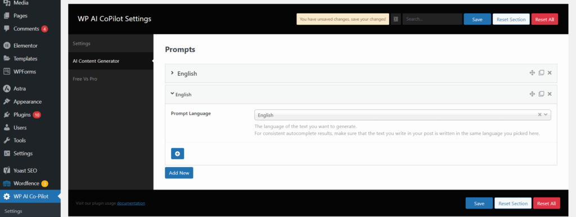Click the WPForms icon
This screenshot has height=217, width=576.
[x=7, y=72]
